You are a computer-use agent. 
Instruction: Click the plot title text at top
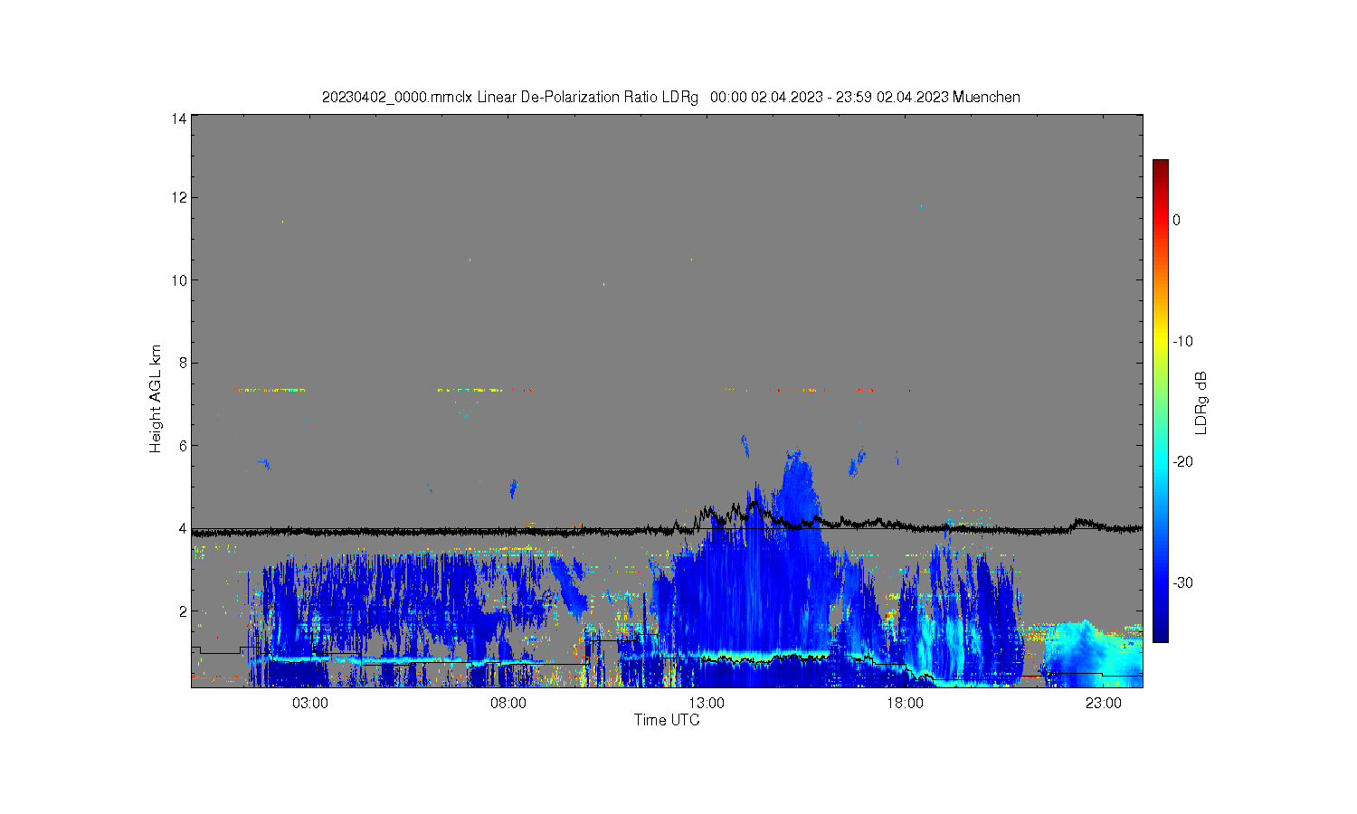click(x=670, y=97)
